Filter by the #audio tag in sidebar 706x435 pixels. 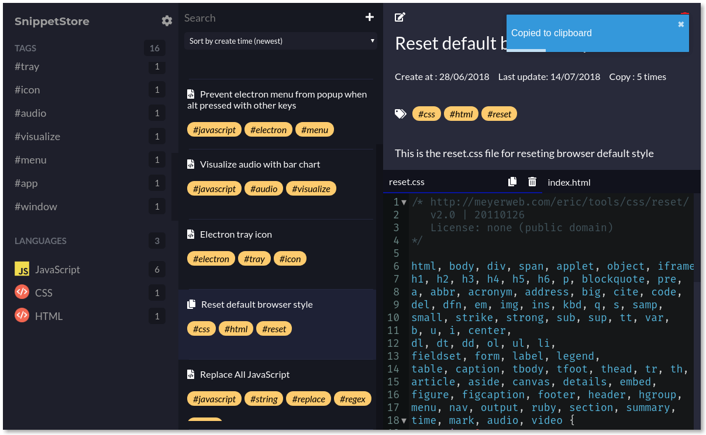30,113
